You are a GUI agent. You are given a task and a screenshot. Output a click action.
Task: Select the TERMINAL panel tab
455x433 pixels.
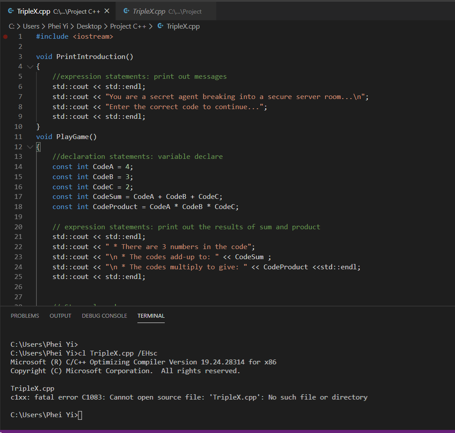click(x=151, y=316)
